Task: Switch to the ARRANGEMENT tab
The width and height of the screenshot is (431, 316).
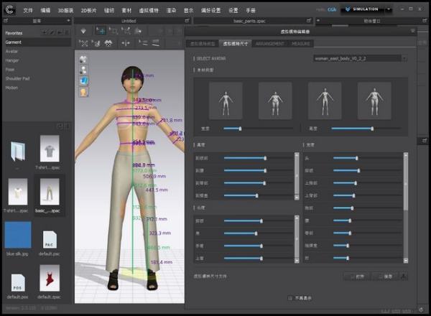Action: click(269, 44)
